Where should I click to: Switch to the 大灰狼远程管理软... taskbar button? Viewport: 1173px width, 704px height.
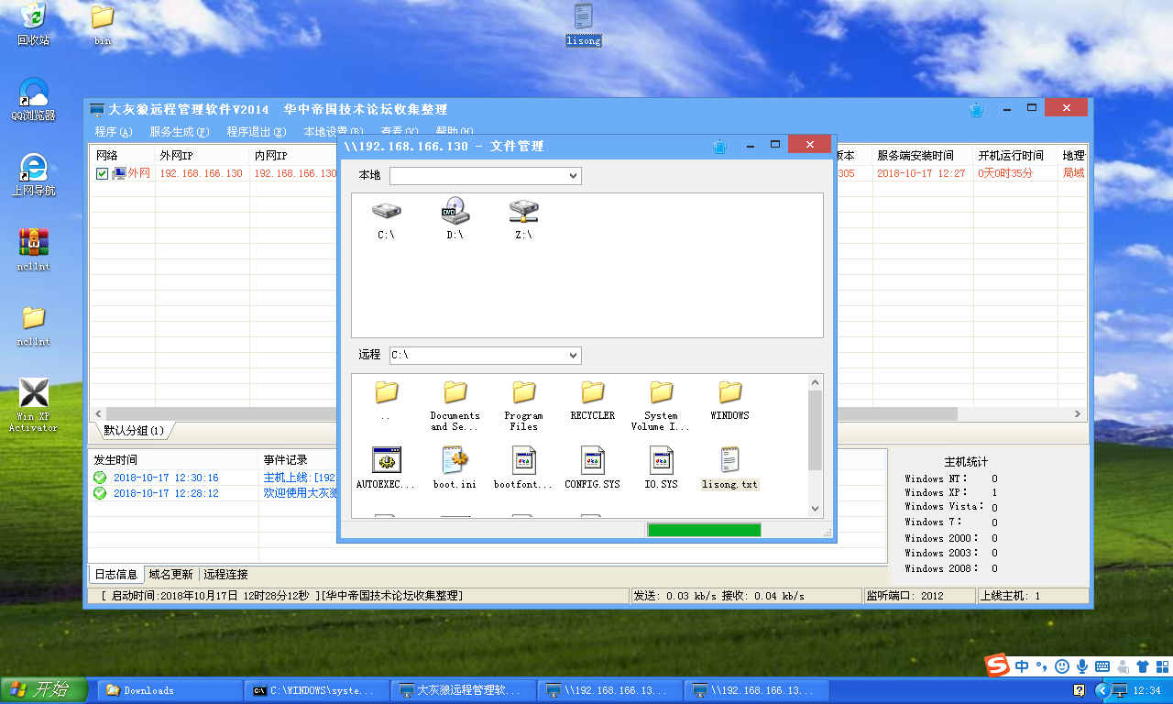click(463, 690)
